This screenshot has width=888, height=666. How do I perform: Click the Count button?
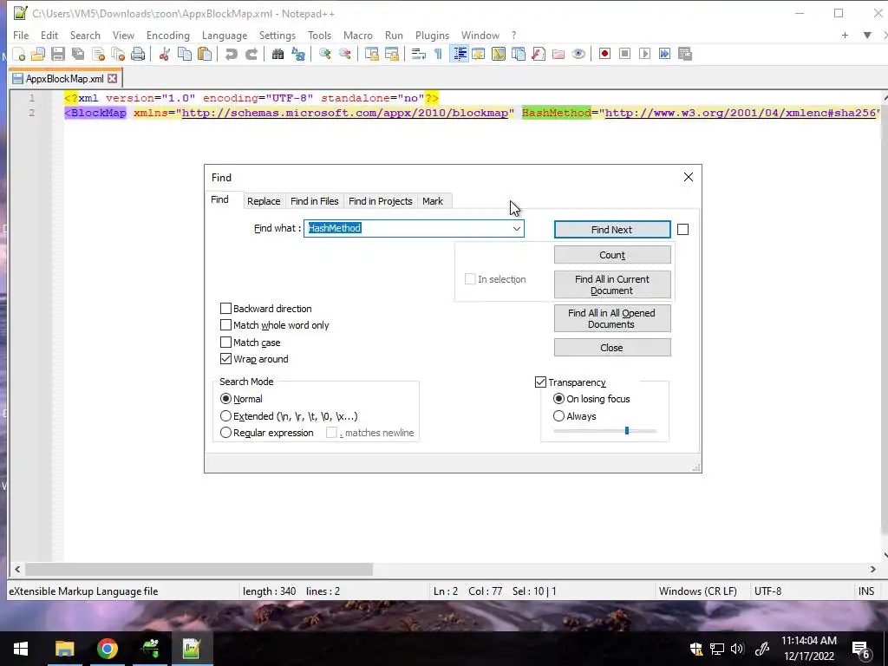coord(612,255)
